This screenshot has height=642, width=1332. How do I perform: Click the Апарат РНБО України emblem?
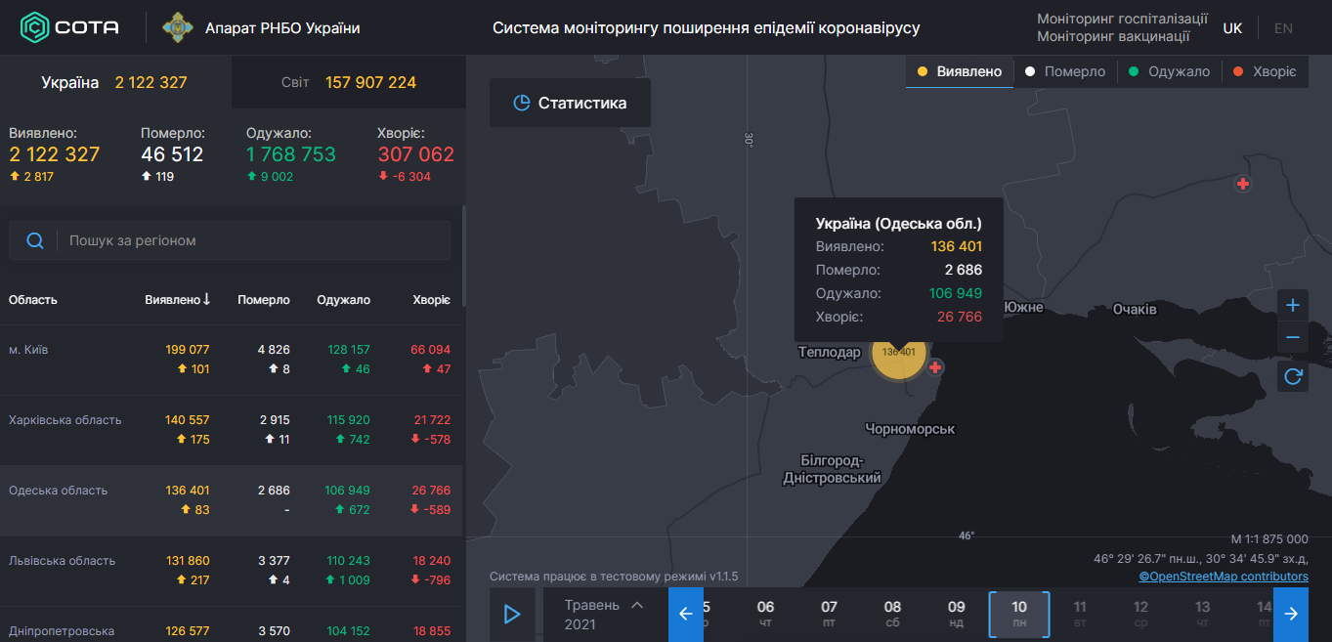point(176,27)
